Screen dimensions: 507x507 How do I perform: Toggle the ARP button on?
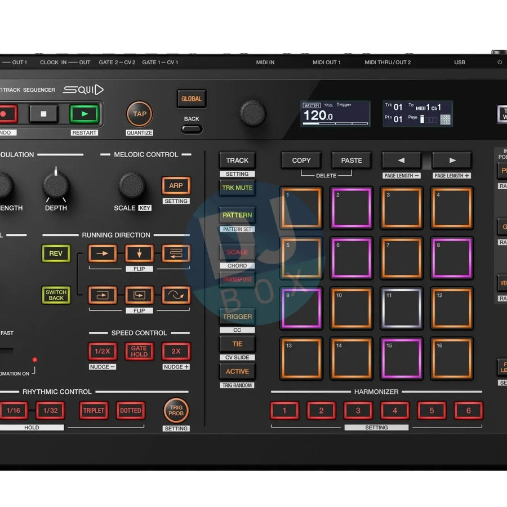[176, 185]
